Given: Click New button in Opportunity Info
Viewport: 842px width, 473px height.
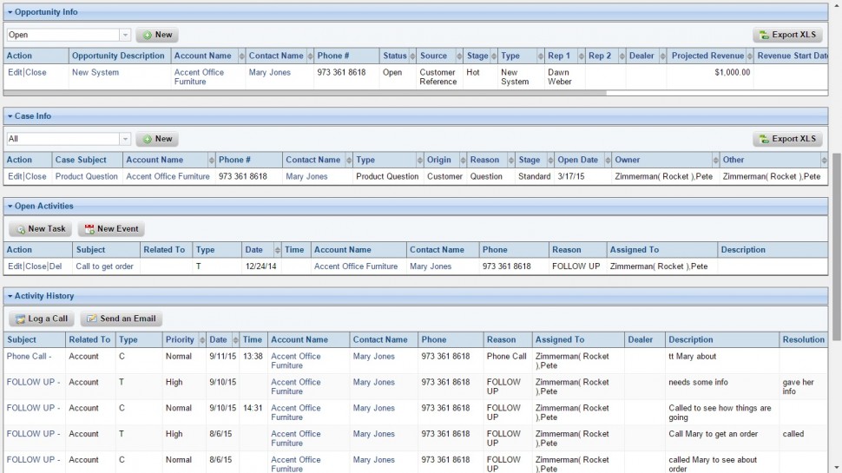Looking at the screenshot, I should click(157, 35).
